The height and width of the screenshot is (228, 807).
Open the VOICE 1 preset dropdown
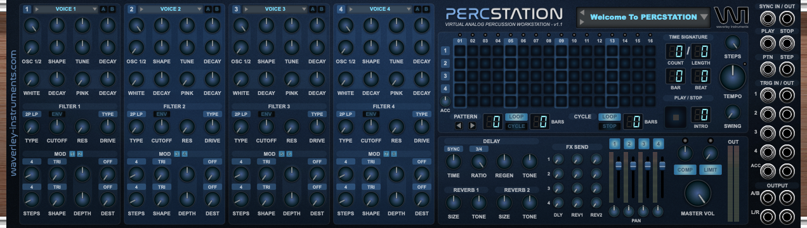coord(95,9)
